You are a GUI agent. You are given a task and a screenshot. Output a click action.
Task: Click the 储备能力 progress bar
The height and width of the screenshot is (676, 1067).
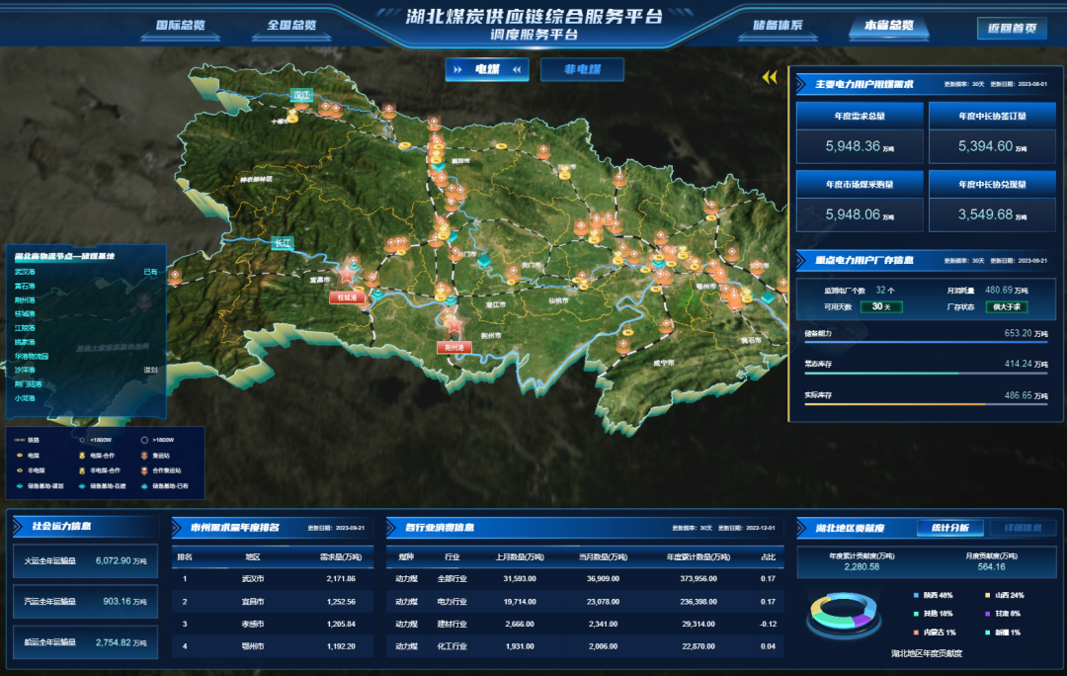(x=926, y=342)
